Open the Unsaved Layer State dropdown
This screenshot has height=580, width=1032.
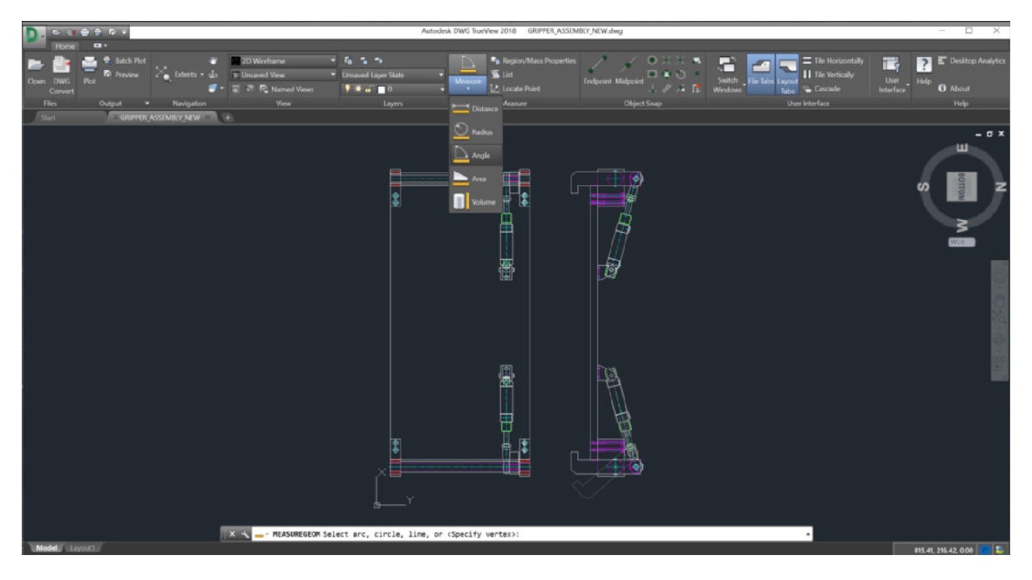393,75
